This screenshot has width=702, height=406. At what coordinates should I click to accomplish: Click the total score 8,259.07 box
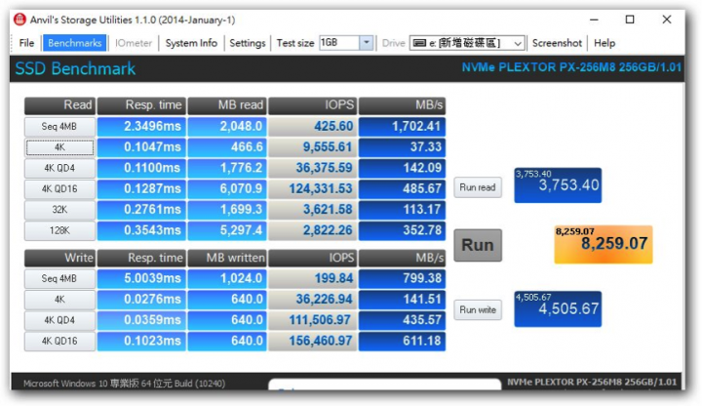pos(604,244)
